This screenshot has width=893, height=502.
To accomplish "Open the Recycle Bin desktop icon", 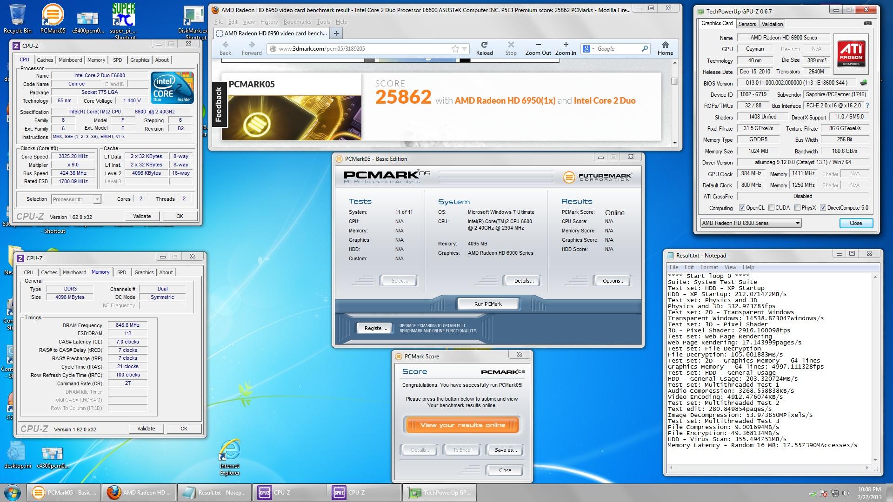I will point(18,19).
